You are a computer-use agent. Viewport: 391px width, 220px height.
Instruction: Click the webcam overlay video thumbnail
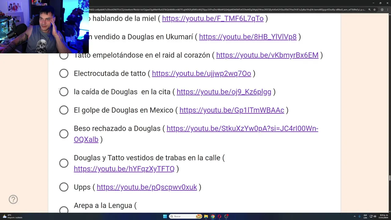[x=44, y=27]
